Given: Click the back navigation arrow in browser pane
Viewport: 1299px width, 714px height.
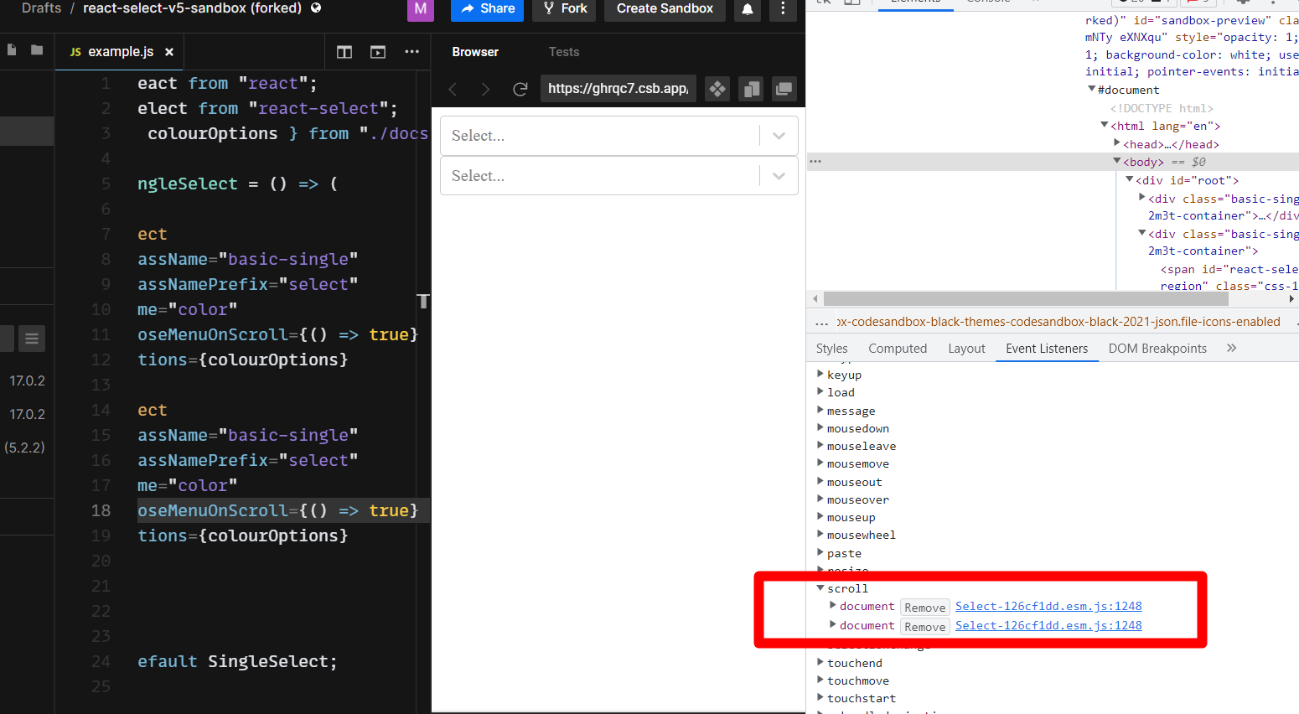Looking at the screenshot, I should (453, 89).
